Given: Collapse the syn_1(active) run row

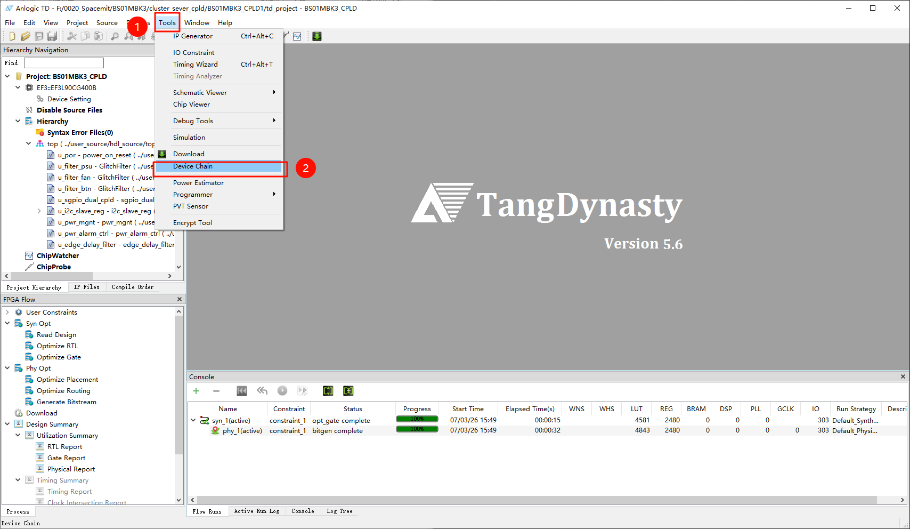Looking at the screenshot, I should pos(193,420).
